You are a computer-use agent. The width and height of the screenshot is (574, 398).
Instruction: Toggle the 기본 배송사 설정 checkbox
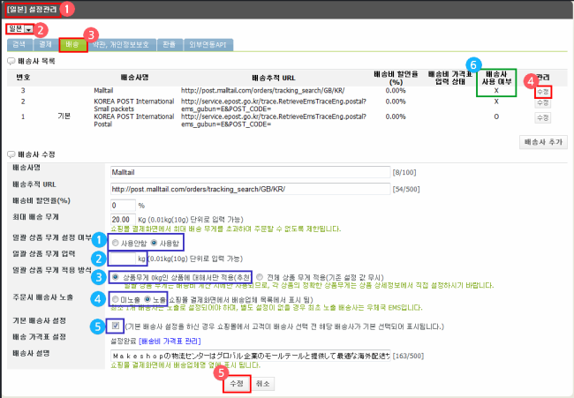[117, 325]
